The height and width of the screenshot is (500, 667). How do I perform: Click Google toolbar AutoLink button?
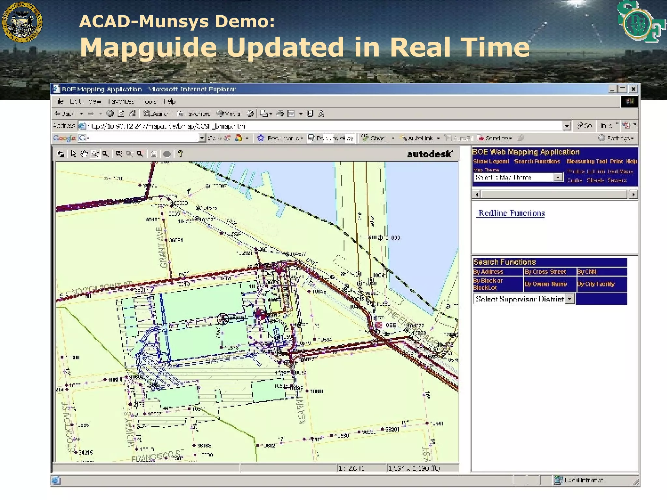coord(417,138)
